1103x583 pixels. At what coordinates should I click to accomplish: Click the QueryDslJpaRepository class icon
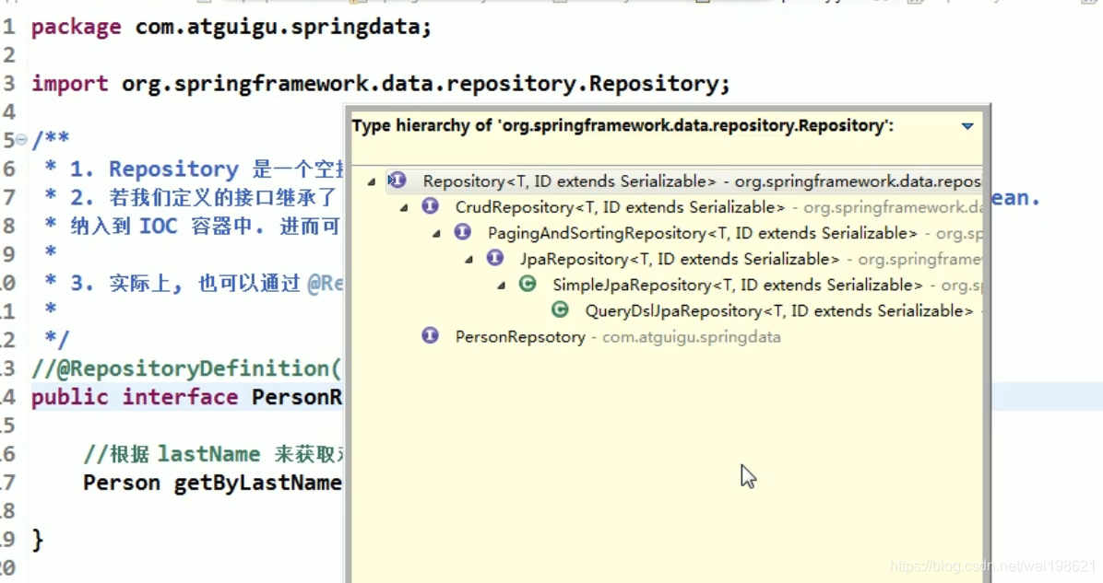click(560, 309)
